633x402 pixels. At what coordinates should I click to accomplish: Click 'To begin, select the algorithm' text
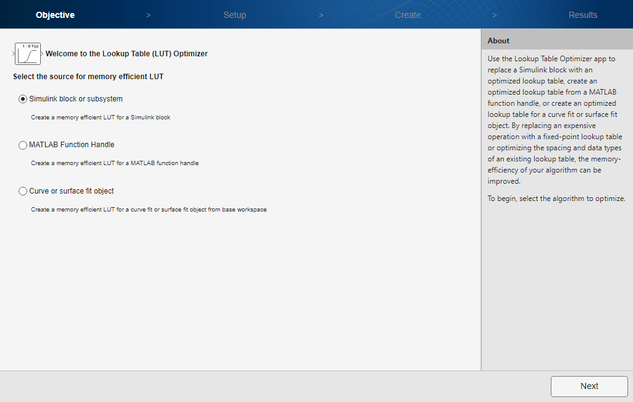coord(556,199)
